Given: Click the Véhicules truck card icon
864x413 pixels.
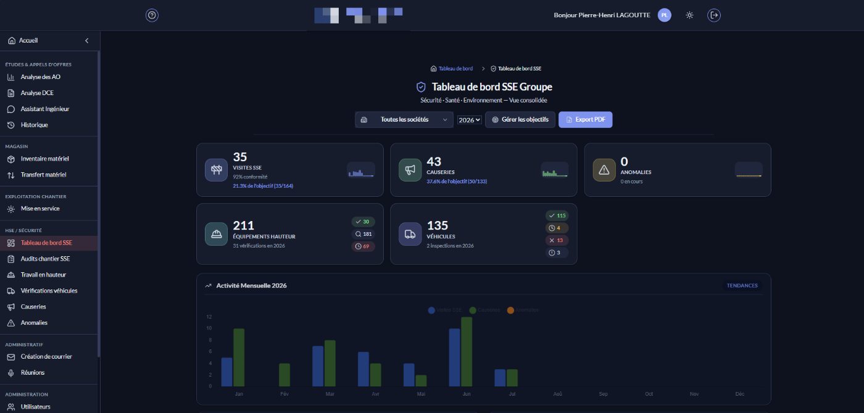Looking at the screenshot, I should 410,234.
